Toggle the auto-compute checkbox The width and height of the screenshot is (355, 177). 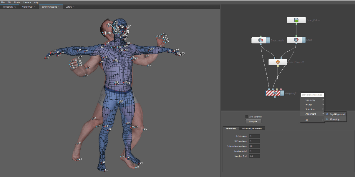pos(247,117)
